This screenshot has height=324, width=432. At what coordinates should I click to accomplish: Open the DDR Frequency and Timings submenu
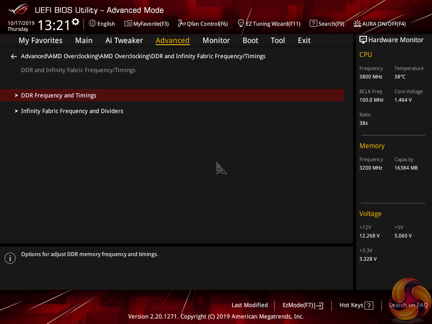[x=172, y=95]
